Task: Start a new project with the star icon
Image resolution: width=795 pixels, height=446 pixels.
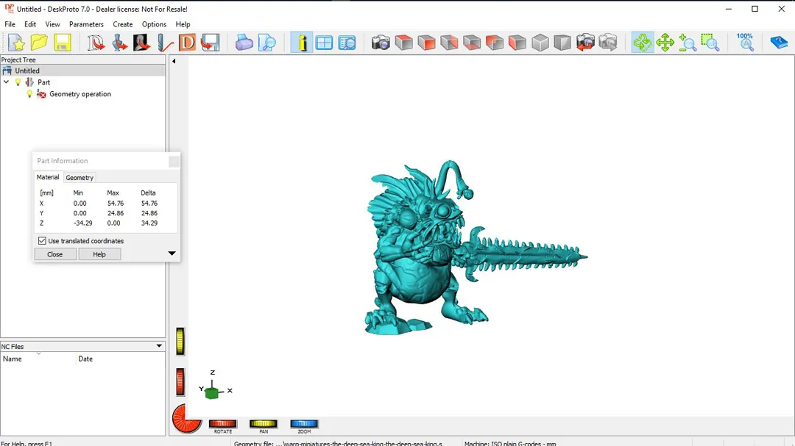Action: (16, 43)
